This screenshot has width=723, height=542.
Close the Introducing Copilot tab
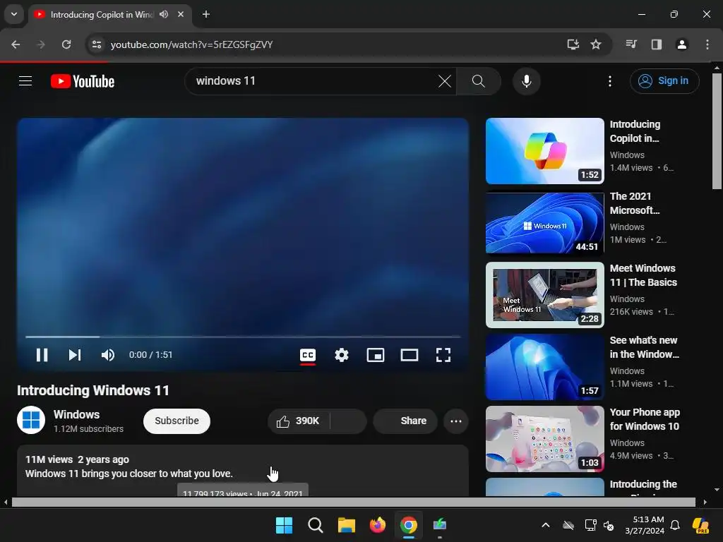pos(181,14)
